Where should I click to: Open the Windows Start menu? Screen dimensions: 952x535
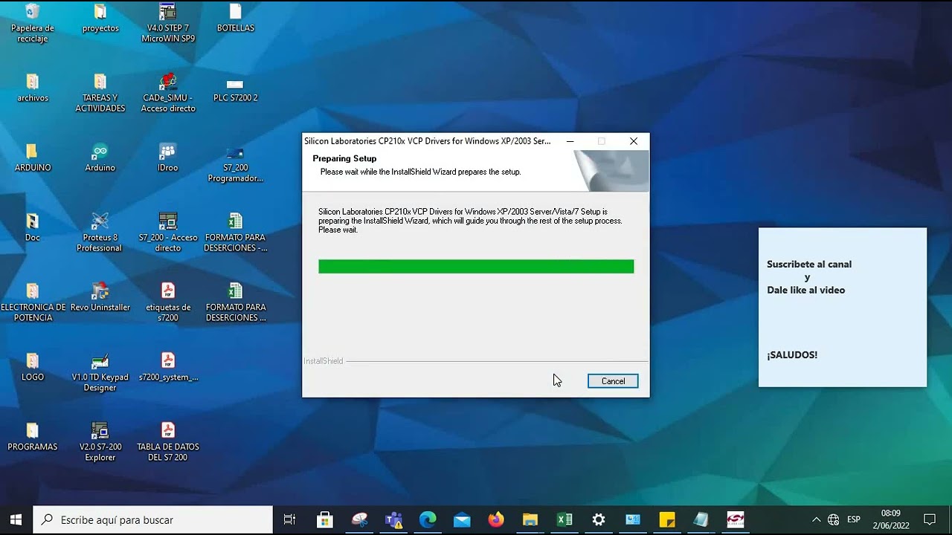pos(16,519)
